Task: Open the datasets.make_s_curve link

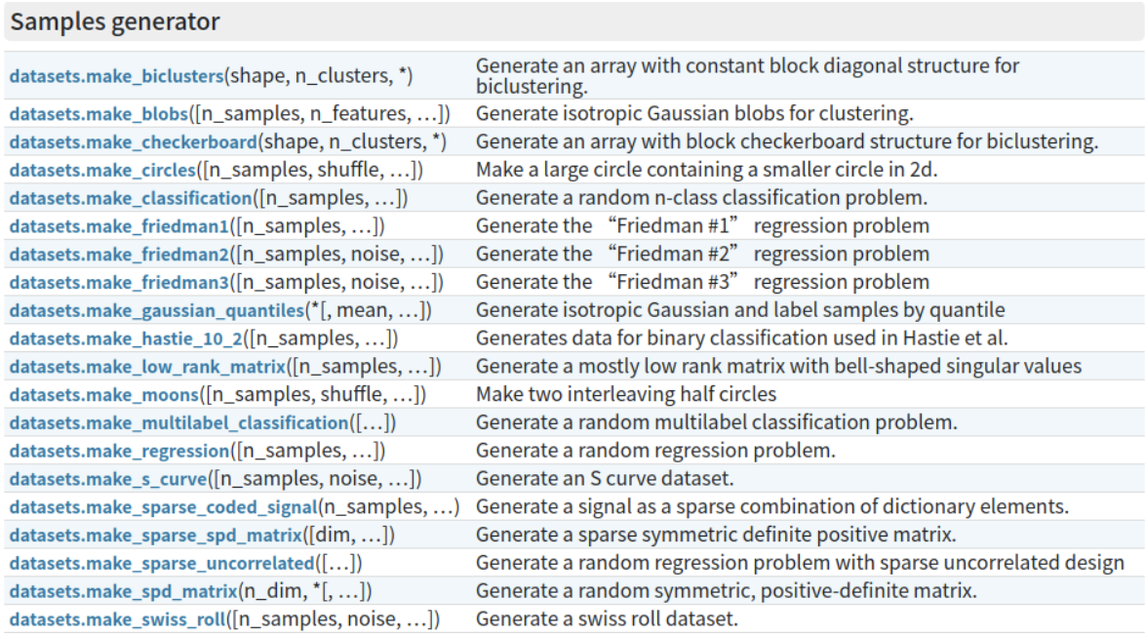Action: (x=108, y=479)
